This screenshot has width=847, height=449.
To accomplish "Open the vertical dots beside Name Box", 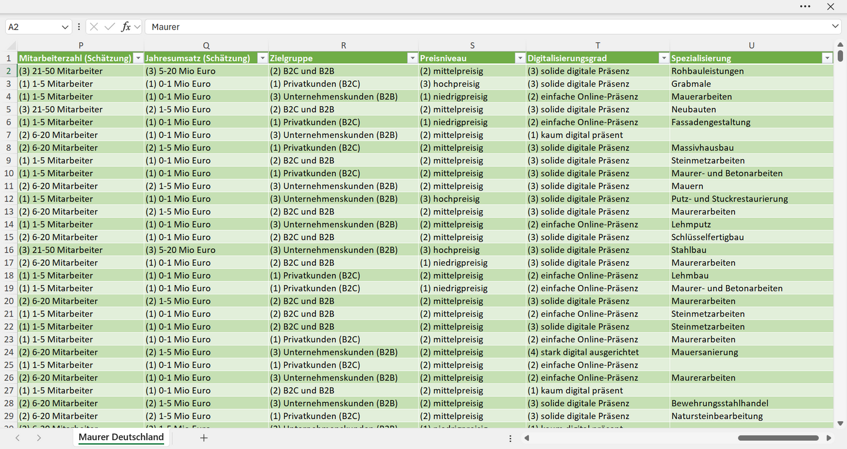I will tap(79, 27).
